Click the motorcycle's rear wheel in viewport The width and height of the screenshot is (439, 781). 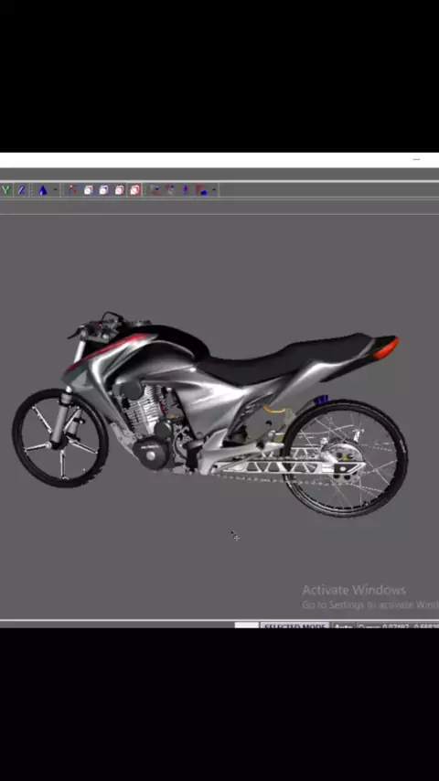(346, 458)
